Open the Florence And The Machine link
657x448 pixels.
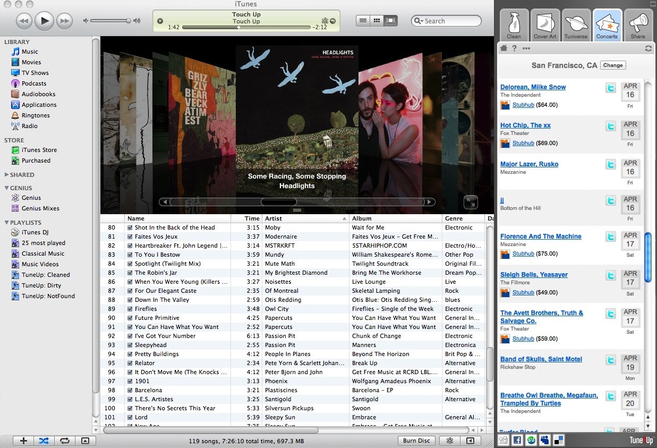[541, 236]
